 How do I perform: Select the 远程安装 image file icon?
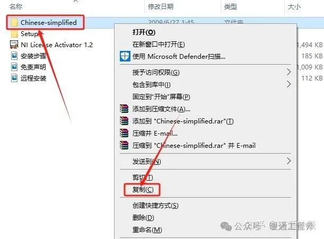[x=14, y=78]
